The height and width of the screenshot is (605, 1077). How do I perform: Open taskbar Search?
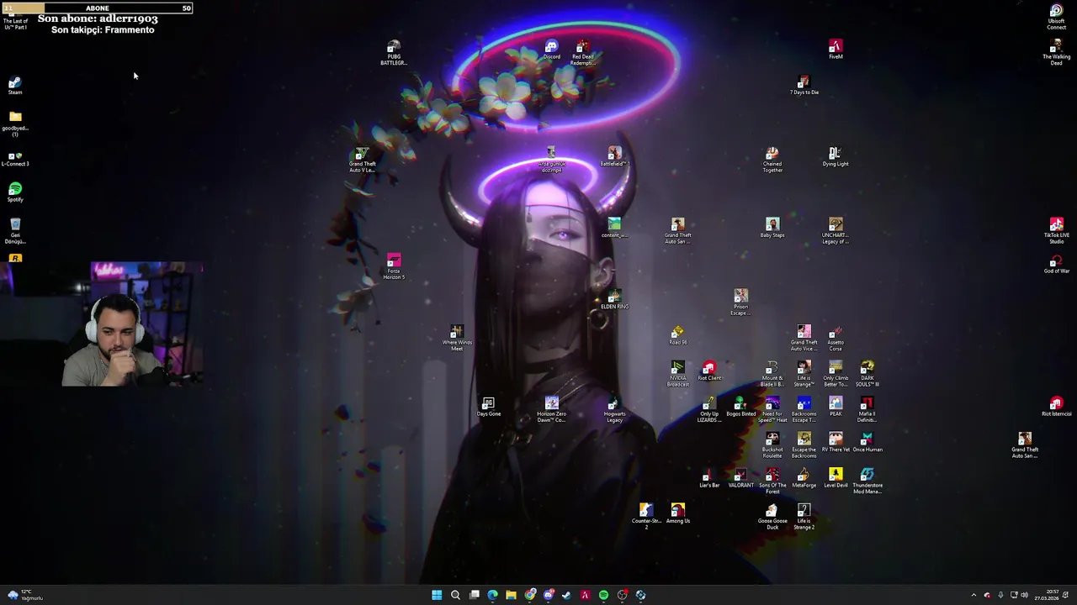pyautogui.click(x=455, y=595)
